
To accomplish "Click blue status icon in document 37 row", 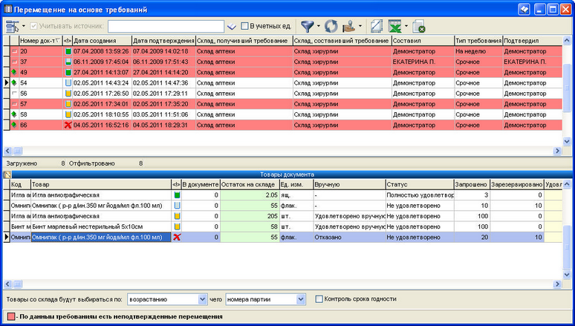I will click(x=68, y=62).
